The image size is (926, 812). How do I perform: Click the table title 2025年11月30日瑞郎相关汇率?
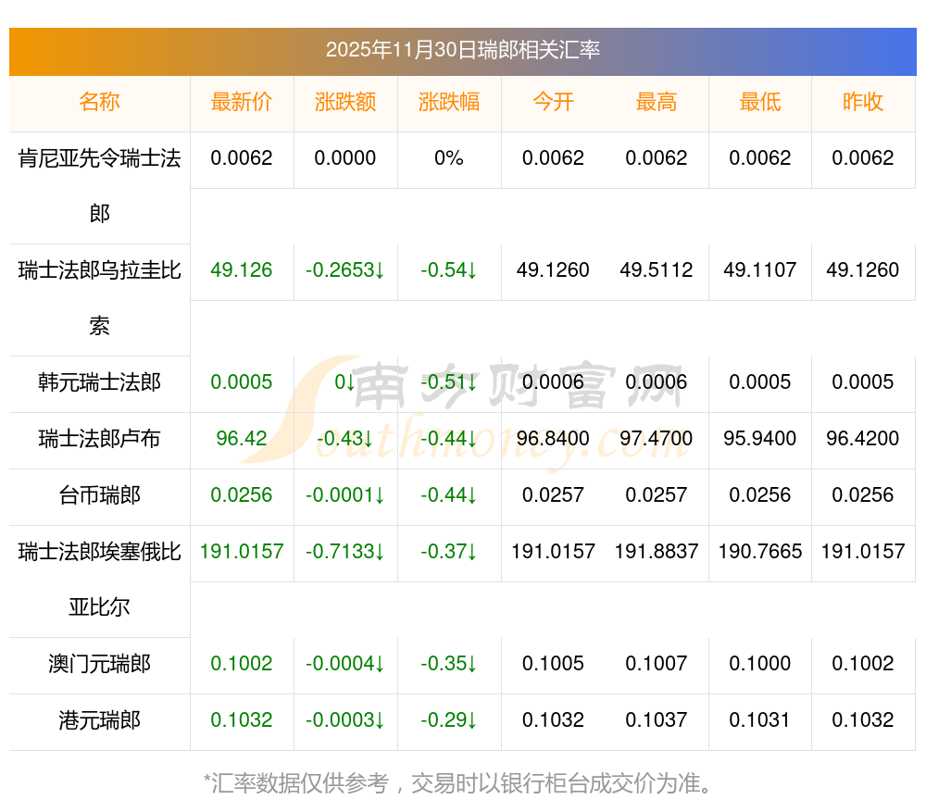click(x=463, y=50)
